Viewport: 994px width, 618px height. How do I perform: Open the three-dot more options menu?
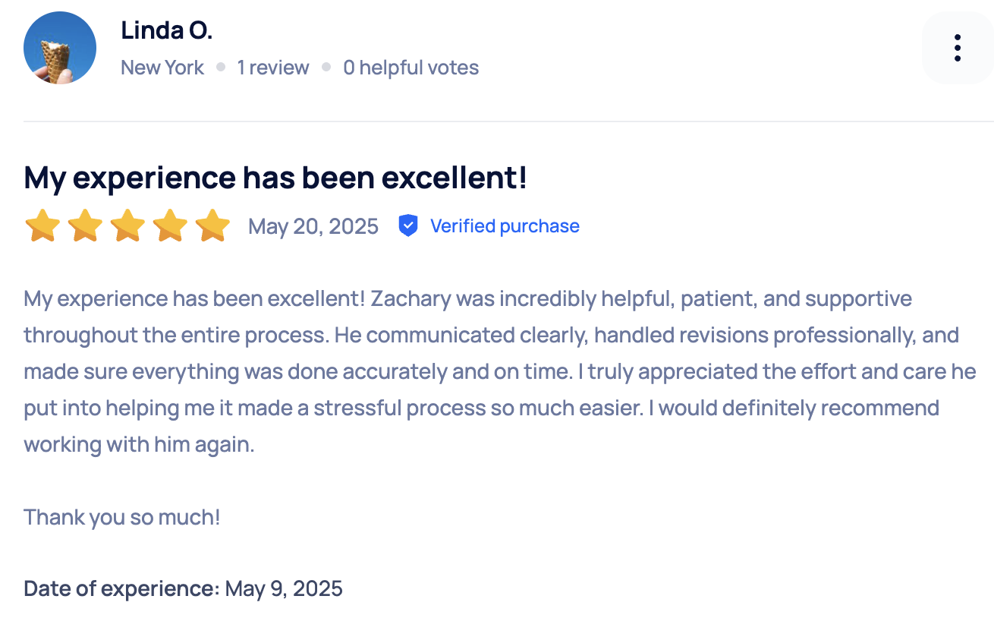(958, 48)
